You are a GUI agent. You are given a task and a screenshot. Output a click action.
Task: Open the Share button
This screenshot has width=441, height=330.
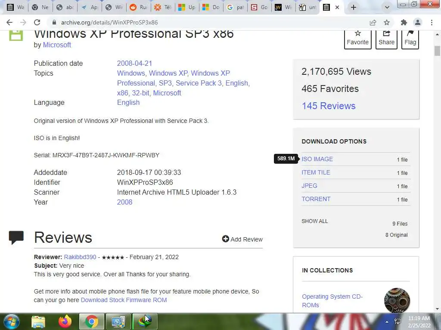[386, 38]
